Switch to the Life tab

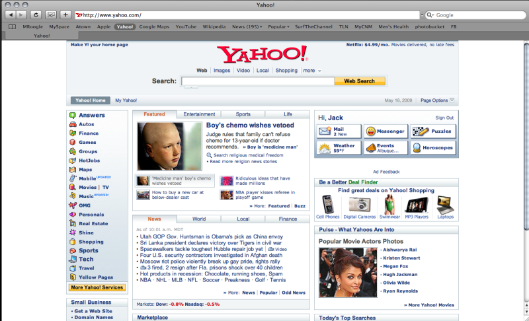click(x=288, y=114)
